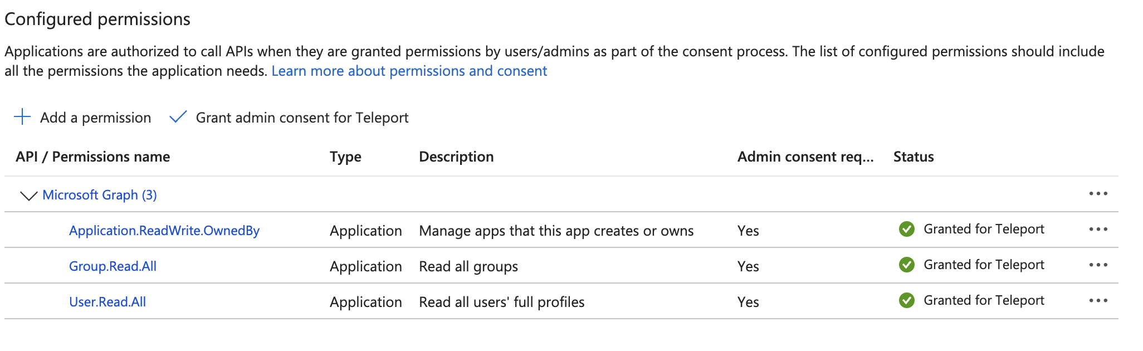The image size is (1143, 351).
Task: Open Group.Read.All permission details
Action: 113,266
